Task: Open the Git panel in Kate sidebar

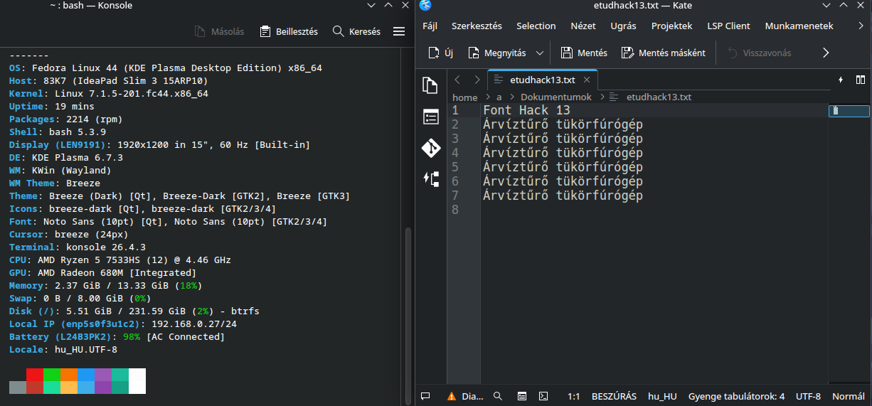Action: 430,148
